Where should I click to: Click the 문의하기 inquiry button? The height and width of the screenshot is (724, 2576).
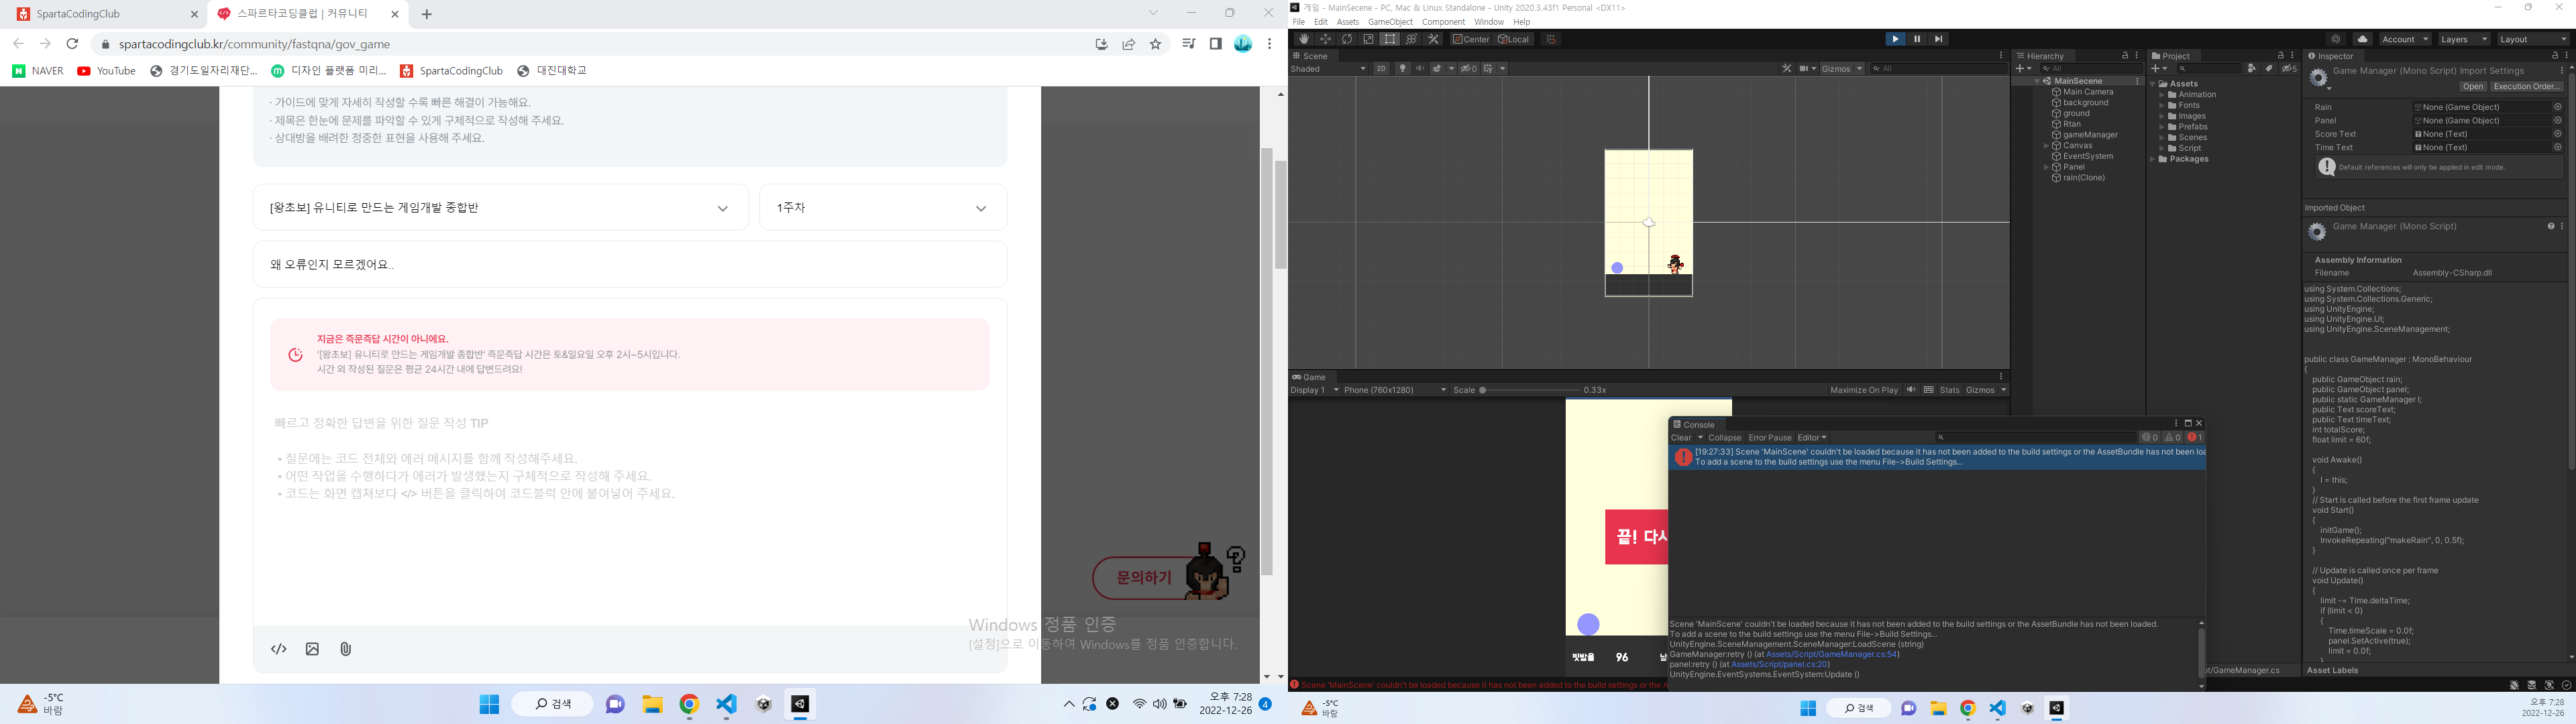[x=1143, y=578]
